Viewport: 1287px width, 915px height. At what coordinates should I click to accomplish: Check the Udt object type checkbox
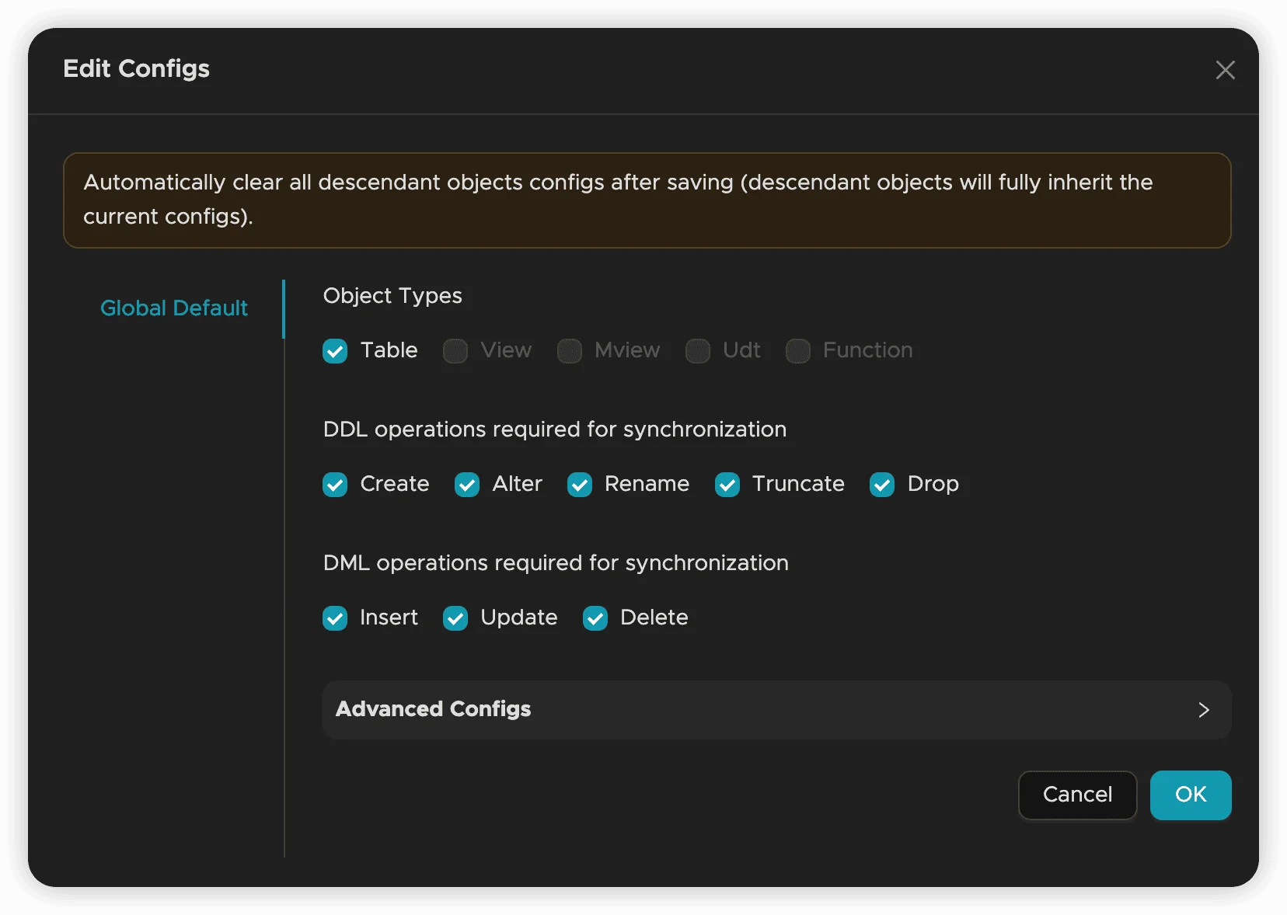(698, 351)
